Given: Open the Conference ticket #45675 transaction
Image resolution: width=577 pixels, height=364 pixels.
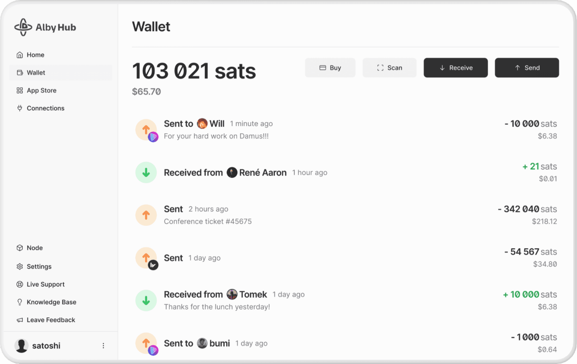Looking at the screenshot, I should (x=346, y=215).
